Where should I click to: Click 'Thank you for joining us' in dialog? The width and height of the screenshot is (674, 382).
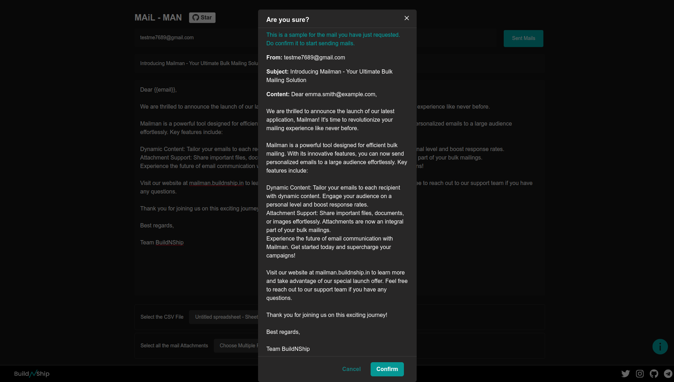coord(326,315)
